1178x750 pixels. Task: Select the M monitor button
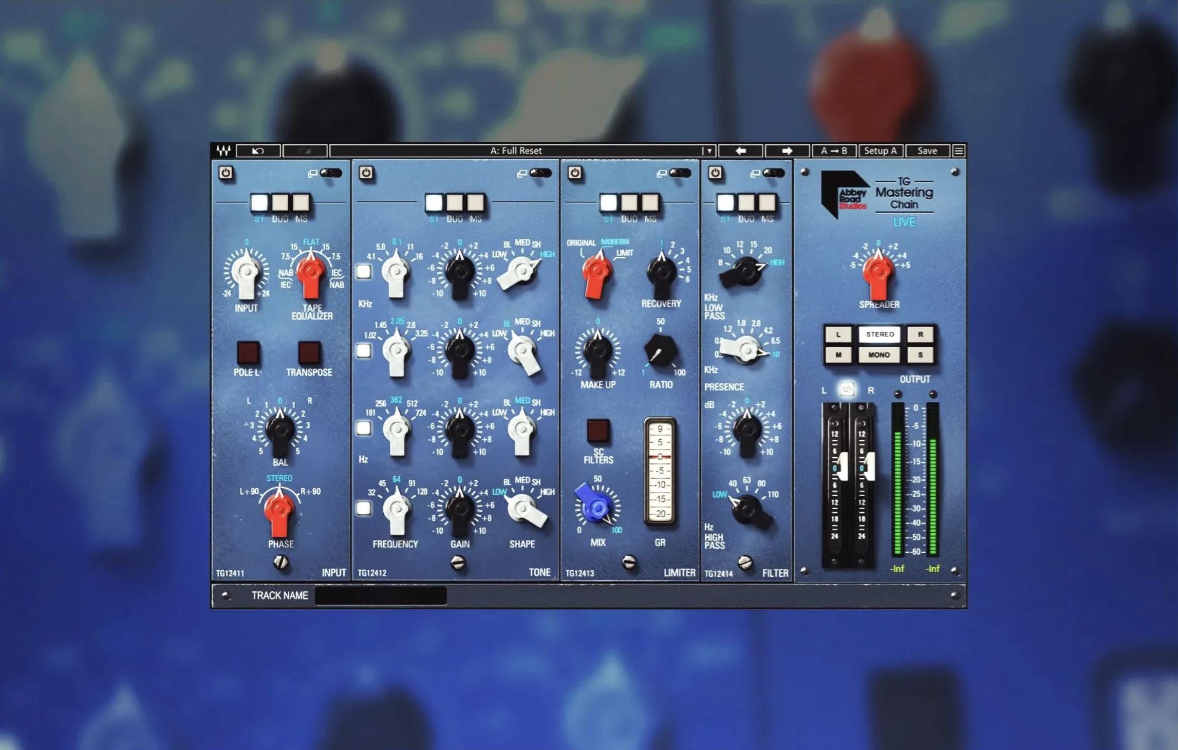point(838,355)
